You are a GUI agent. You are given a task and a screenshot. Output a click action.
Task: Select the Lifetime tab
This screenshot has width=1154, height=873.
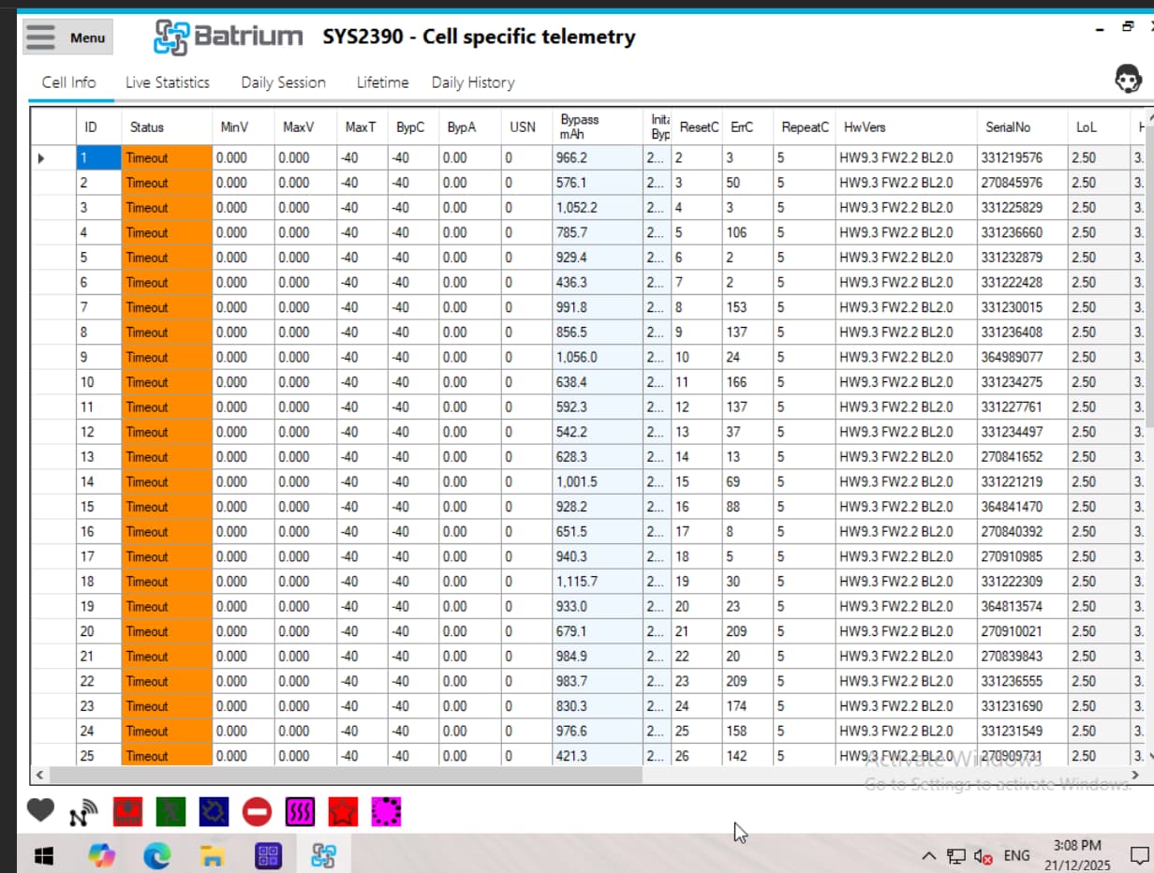(382, 82)
